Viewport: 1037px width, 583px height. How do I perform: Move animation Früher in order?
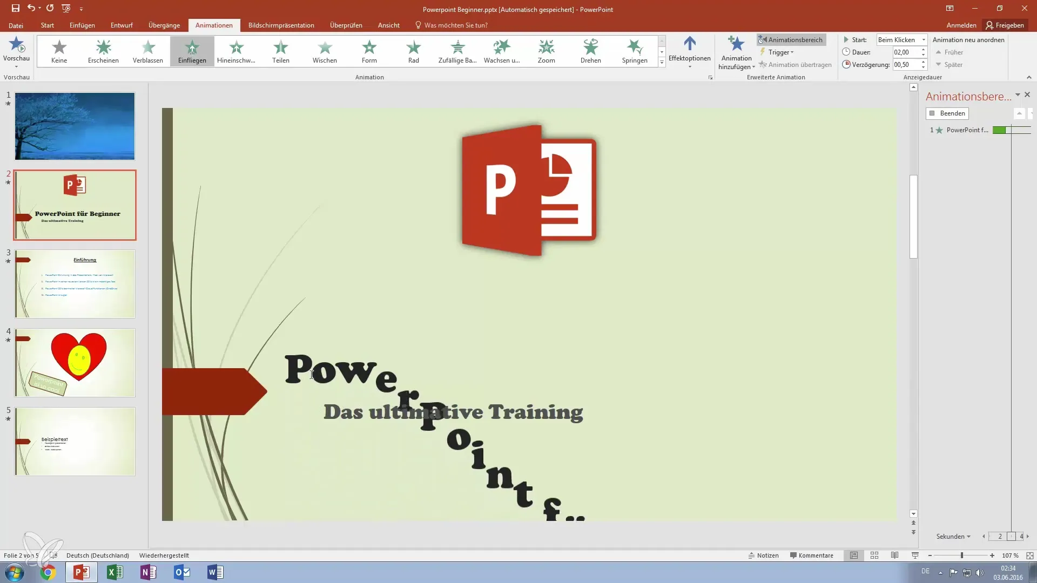coord(950,52)
